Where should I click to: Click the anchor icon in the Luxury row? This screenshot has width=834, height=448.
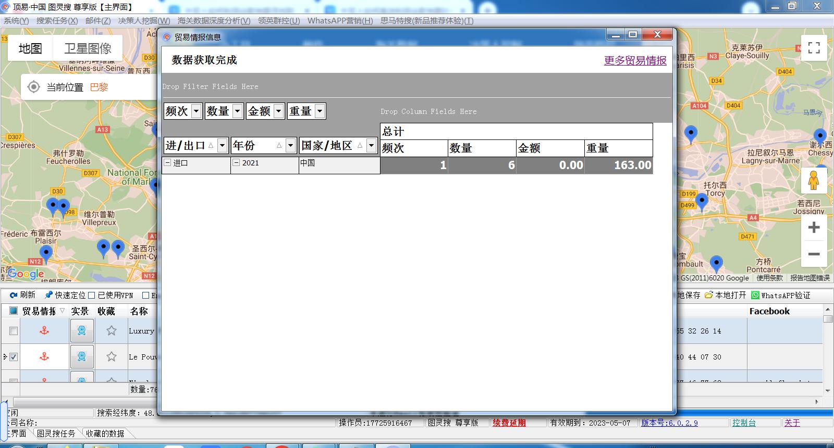pos(44,331)
